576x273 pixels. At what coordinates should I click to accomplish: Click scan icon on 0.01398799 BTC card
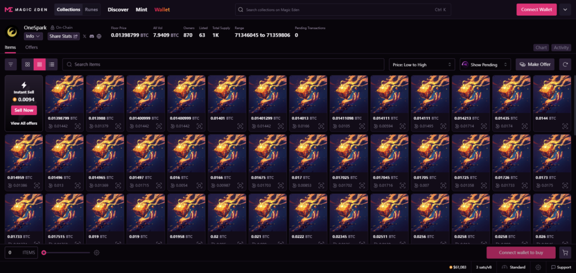coord(78,126)
